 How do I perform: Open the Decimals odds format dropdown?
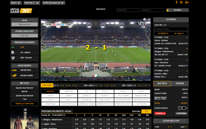[32, 3]
